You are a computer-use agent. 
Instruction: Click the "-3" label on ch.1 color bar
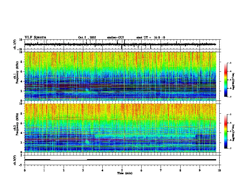[x=230, y=63]
